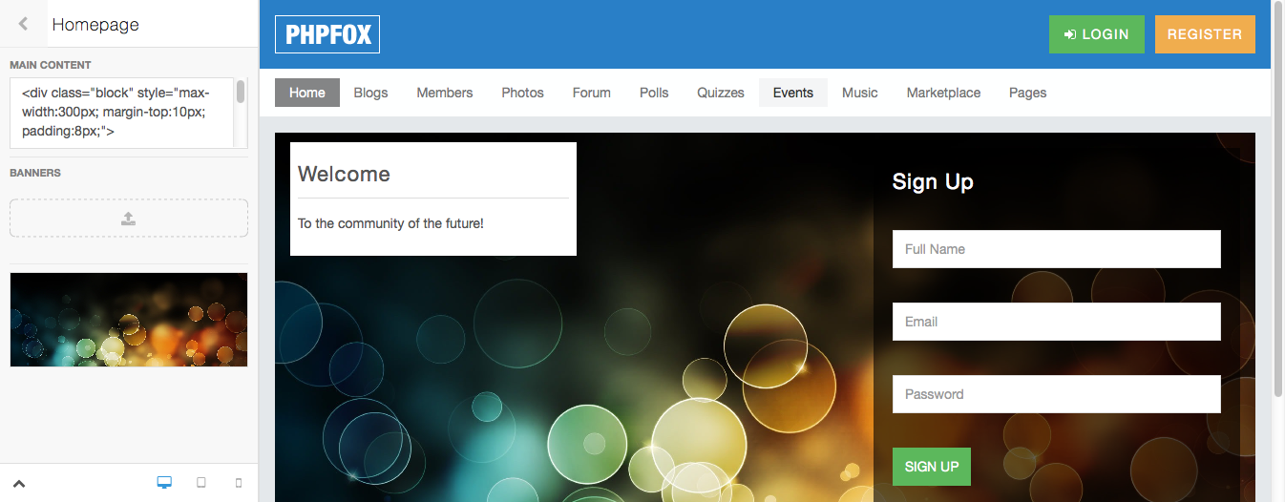Image resolution: width=1285 pixels, height=502 pixels.
Task: Switch to desktop preview mode
Action: tap(164, 483)
